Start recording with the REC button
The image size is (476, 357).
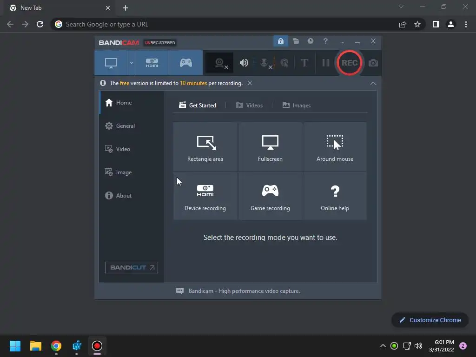point(350,63)
